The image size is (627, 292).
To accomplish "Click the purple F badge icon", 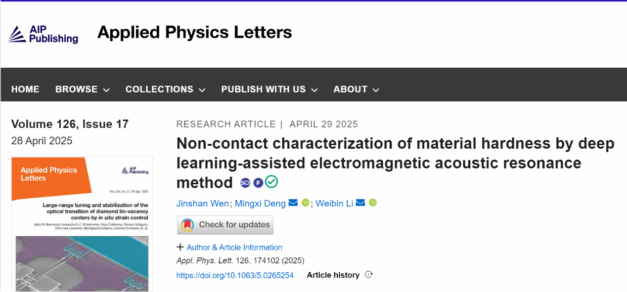I will click(x=258, y=183).
